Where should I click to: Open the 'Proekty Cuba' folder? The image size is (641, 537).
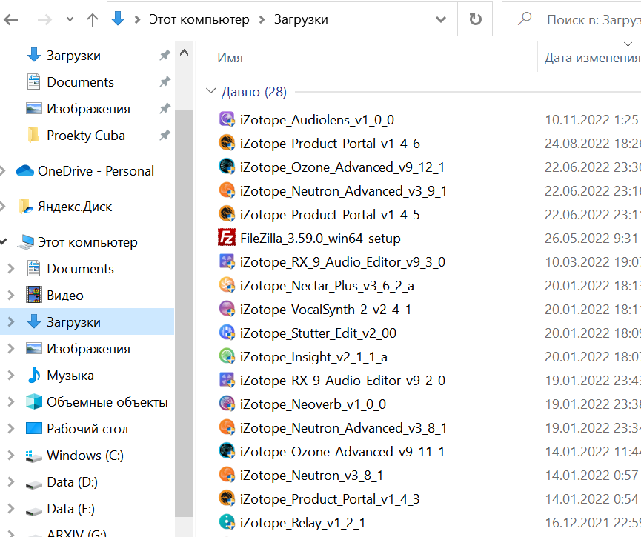85,136
